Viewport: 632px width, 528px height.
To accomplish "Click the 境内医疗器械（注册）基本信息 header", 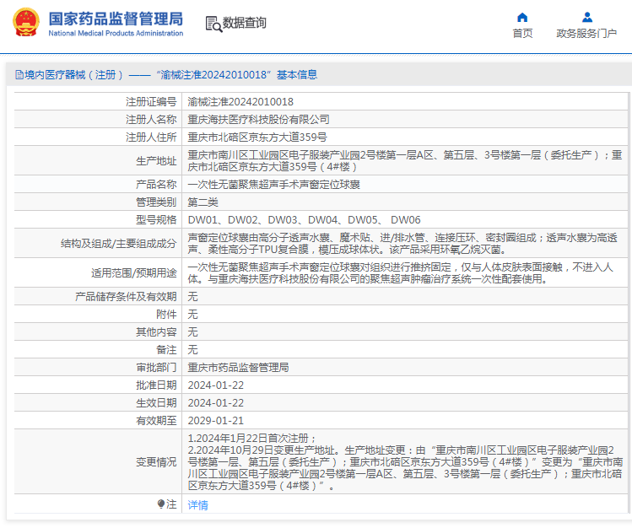I will pos(166,75).
